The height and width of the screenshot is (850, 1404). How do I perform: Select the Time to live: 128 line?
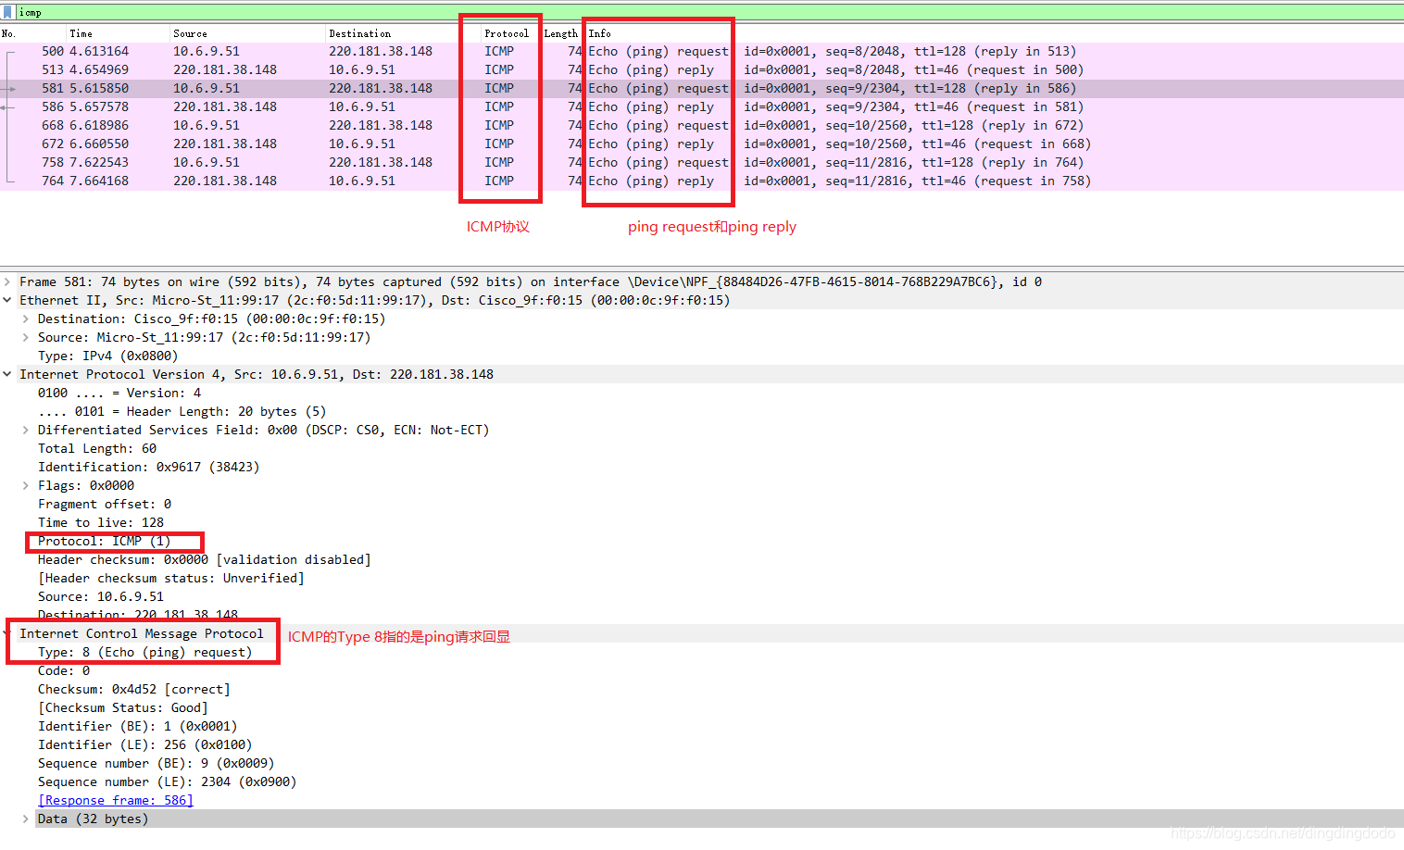[101, 522]
